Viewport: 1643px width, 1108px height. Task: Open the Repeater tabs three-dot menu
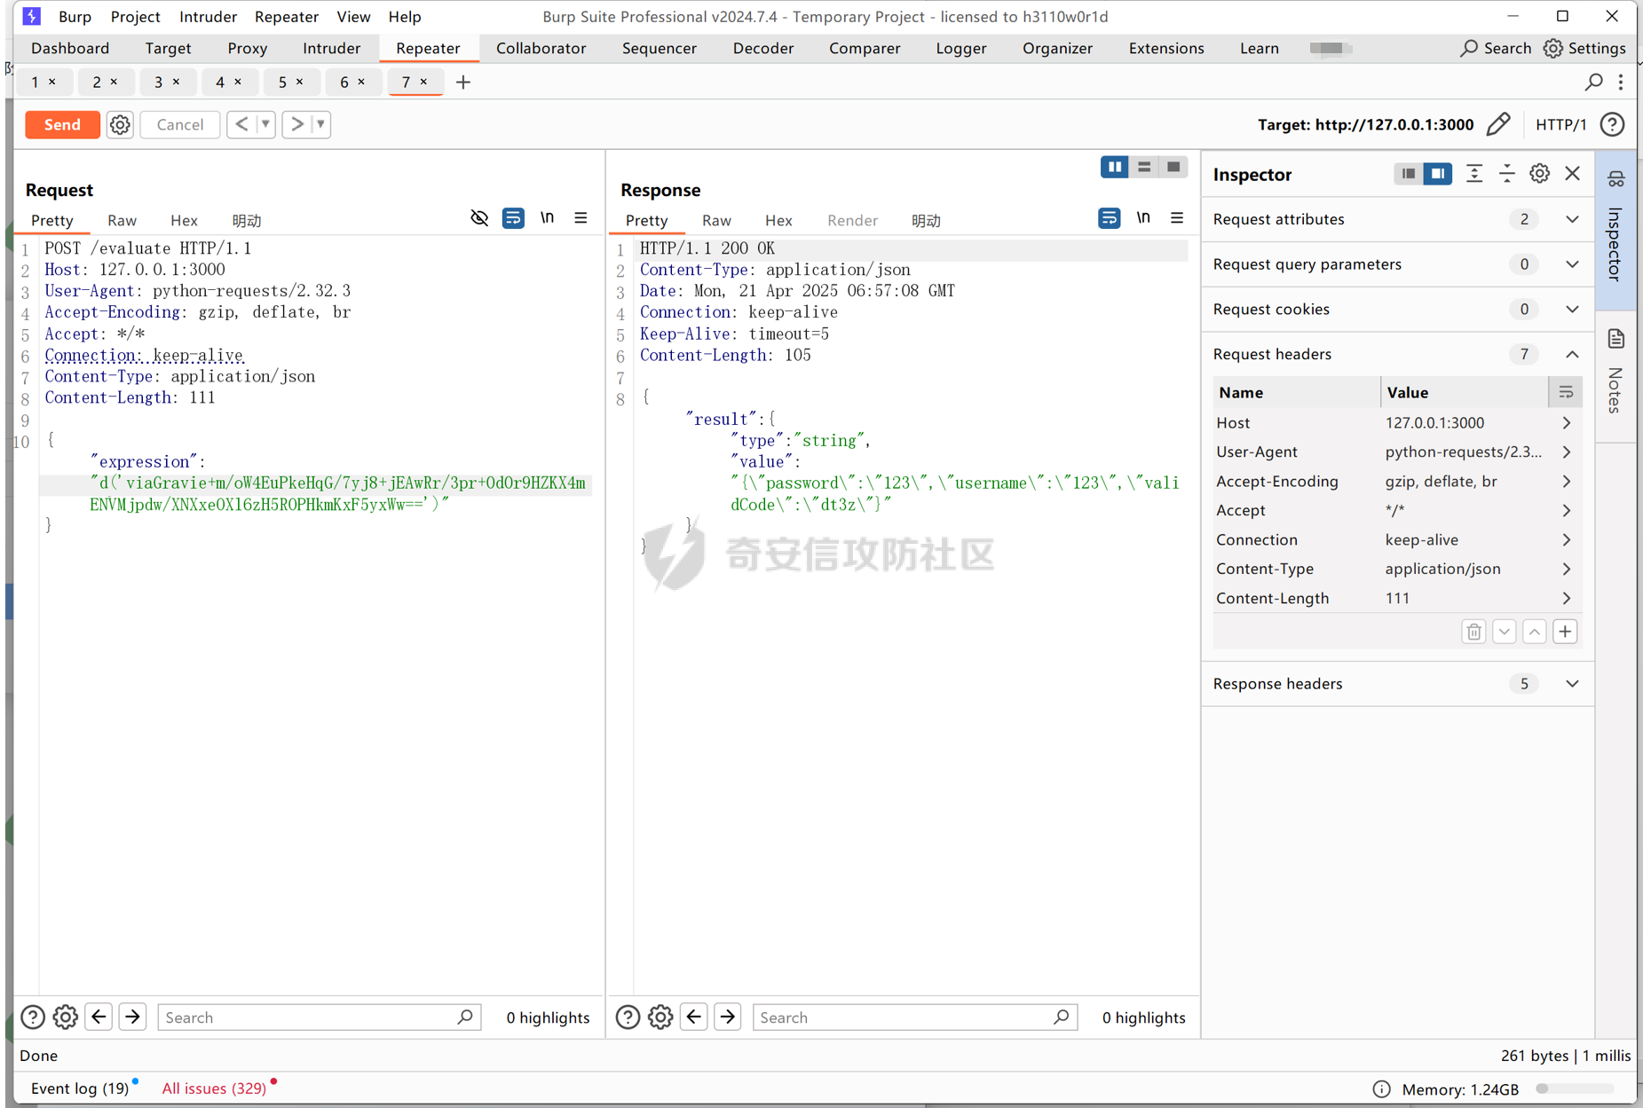(x=1621, y=83)
